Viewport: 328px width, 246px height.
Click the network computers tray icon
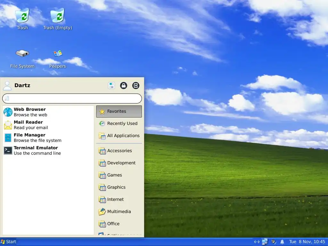tap(265, 242)
